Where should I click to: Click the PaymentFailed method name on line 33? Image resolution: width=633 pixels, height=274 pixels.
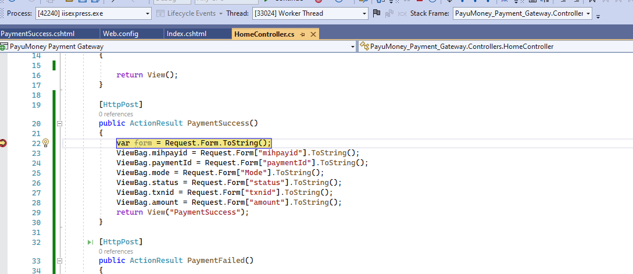(216, 261)
